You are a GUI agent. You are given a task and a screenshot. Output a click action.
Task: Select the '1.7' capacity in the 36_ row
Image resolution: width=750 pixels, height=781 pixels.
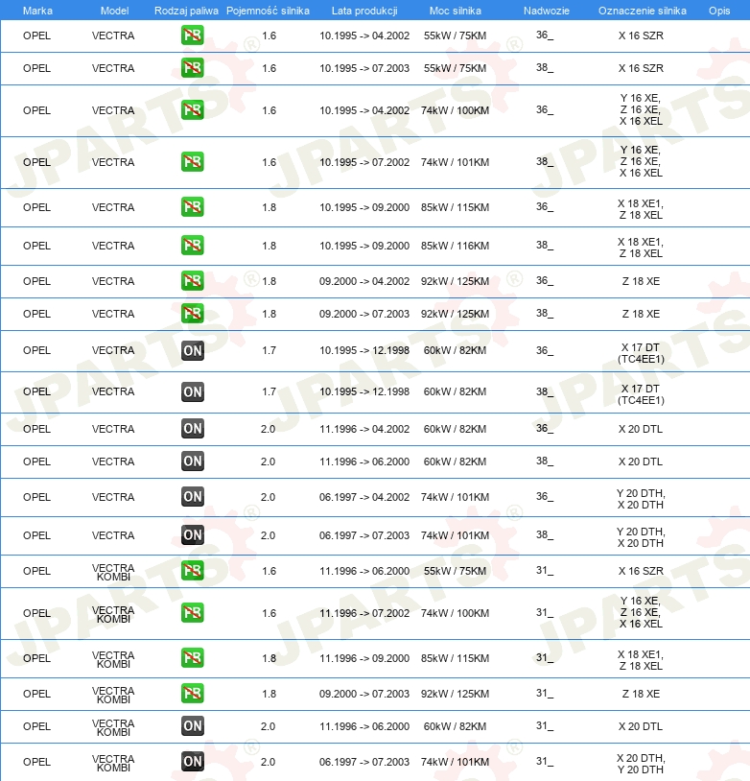tap(269, 350)
